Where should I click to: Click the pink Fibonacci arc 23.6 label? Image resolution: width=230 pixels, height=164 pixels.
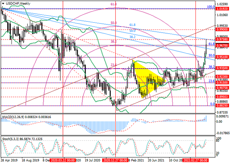point(114,66)
